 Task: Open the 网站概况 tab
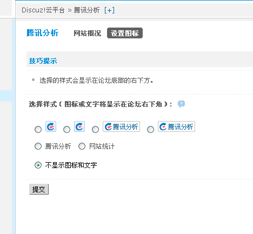[88, 33]
